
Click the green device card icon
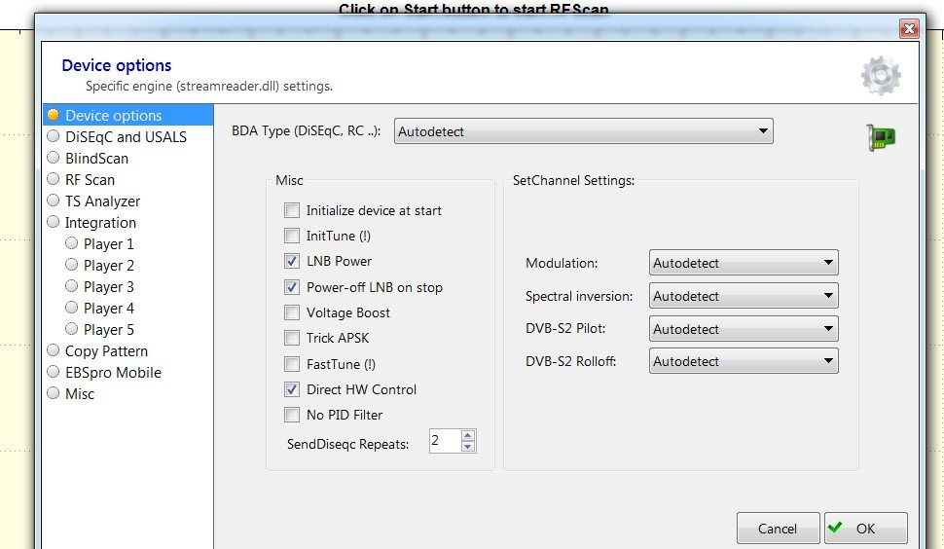[880, 138]
